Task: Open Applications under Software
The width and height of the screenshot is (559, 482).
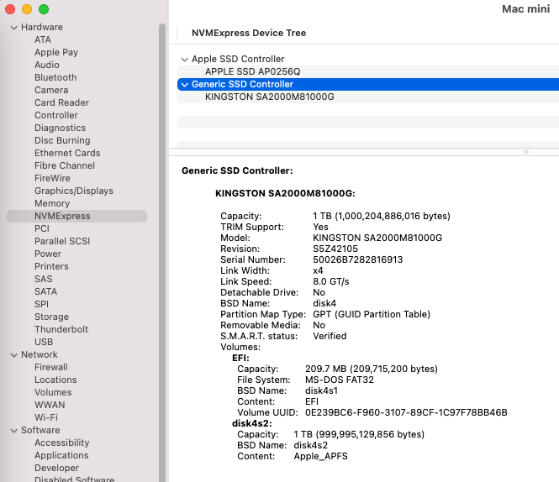Action: click(61, 456)
